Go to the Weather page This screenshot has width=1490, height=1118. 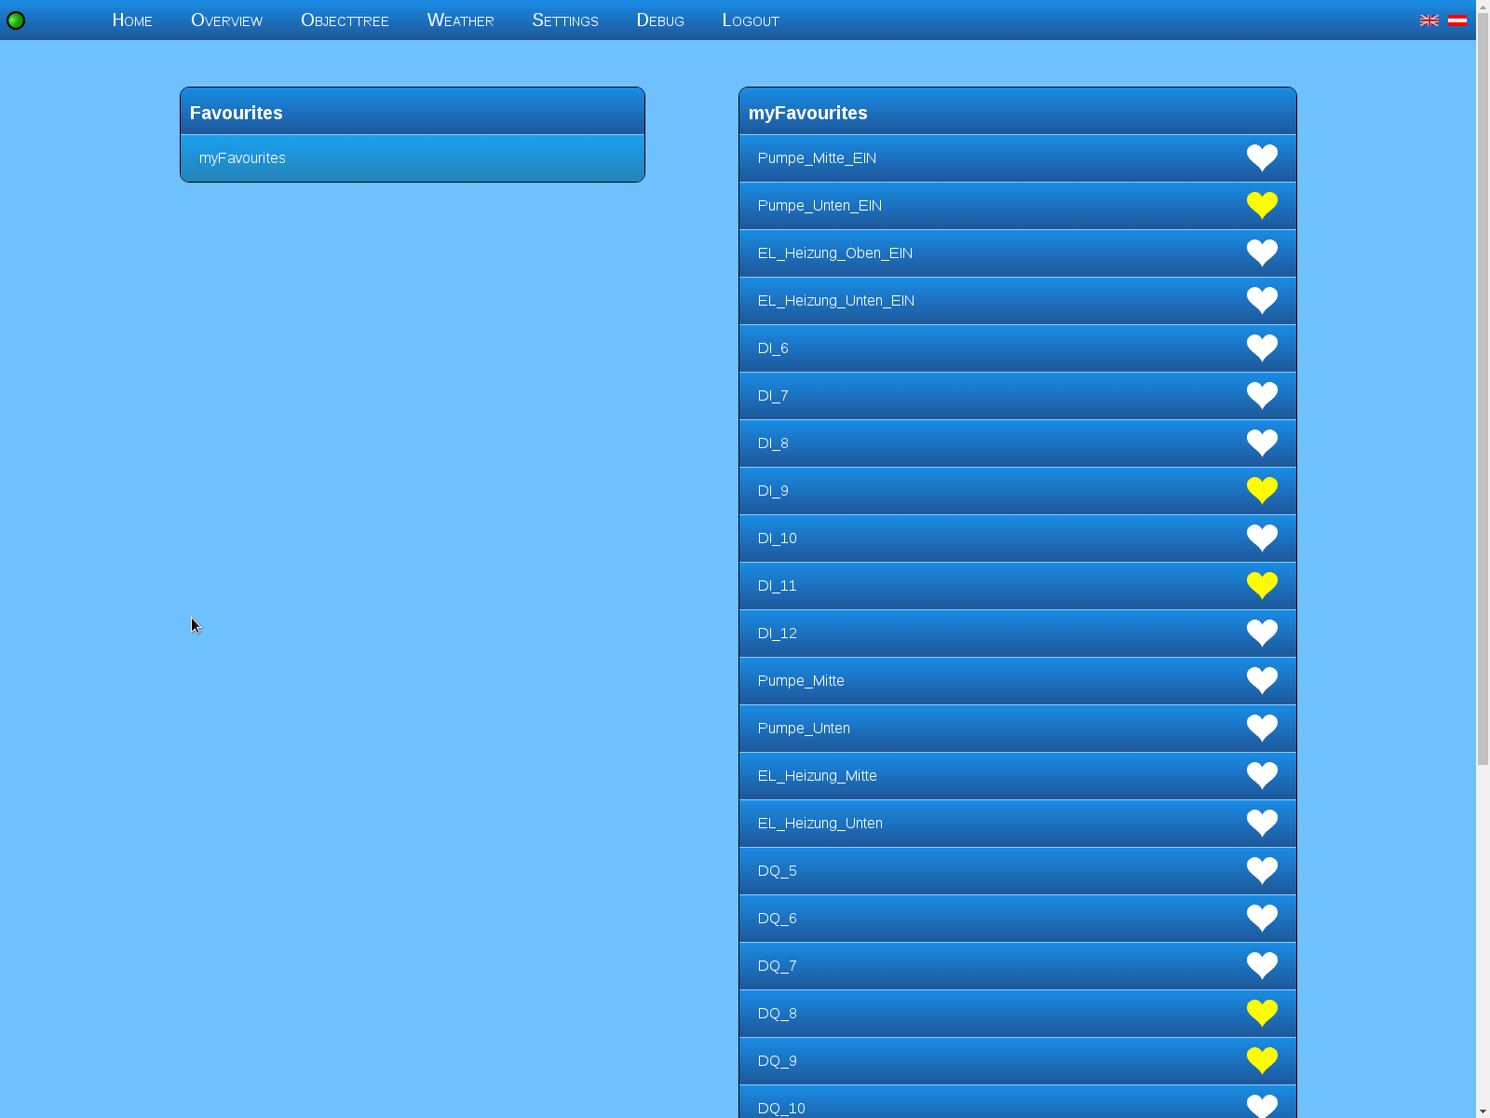[x=460, y=20]
